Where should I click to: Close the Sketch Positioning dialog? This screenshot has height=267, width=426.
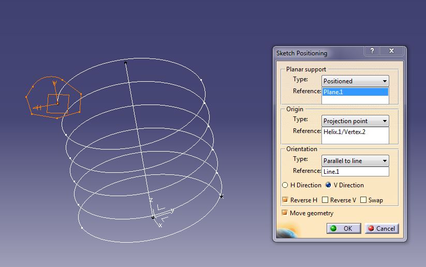click(391, 51)
